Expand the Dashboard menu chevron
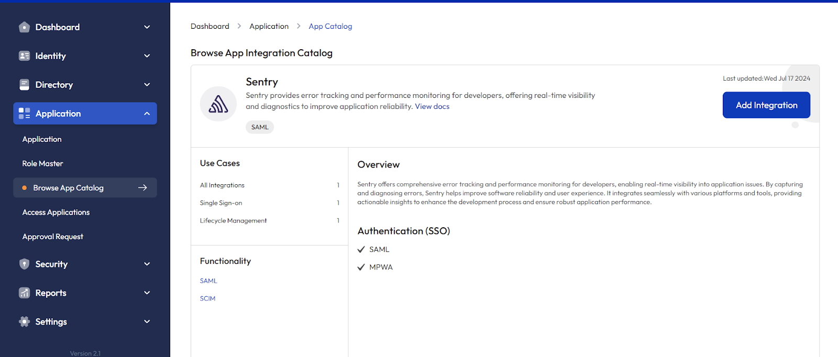The width and height of the screenshot is (838, 357). (147, 27)
